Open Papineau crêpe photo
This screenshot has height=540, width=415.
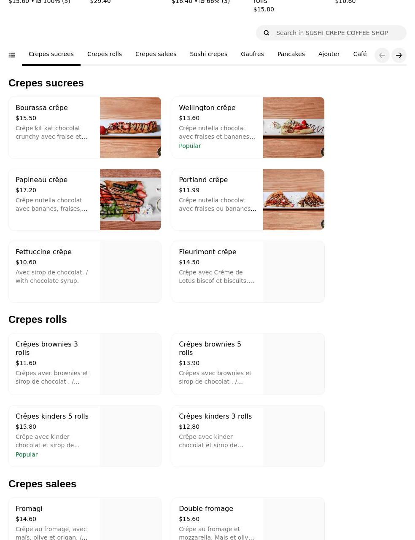(130, 200)
